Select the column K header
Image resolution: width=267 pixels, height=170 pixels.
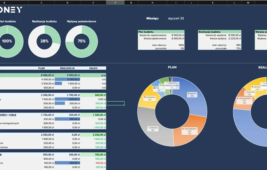tap(213, 3)
